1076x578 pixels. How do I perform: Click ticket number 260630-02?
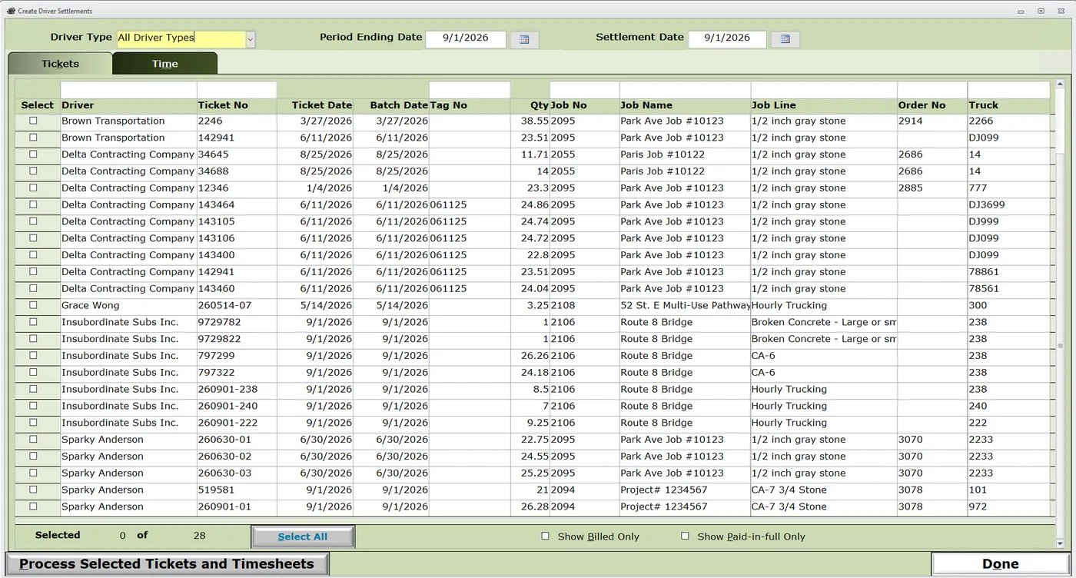[237, 457]
